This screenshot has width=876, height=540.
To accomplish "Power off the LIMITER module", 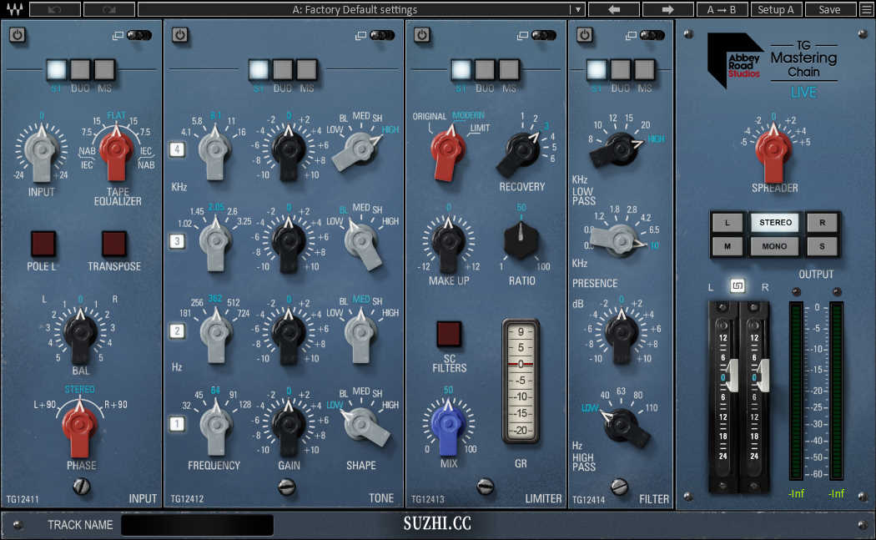I will pos(421,35).
